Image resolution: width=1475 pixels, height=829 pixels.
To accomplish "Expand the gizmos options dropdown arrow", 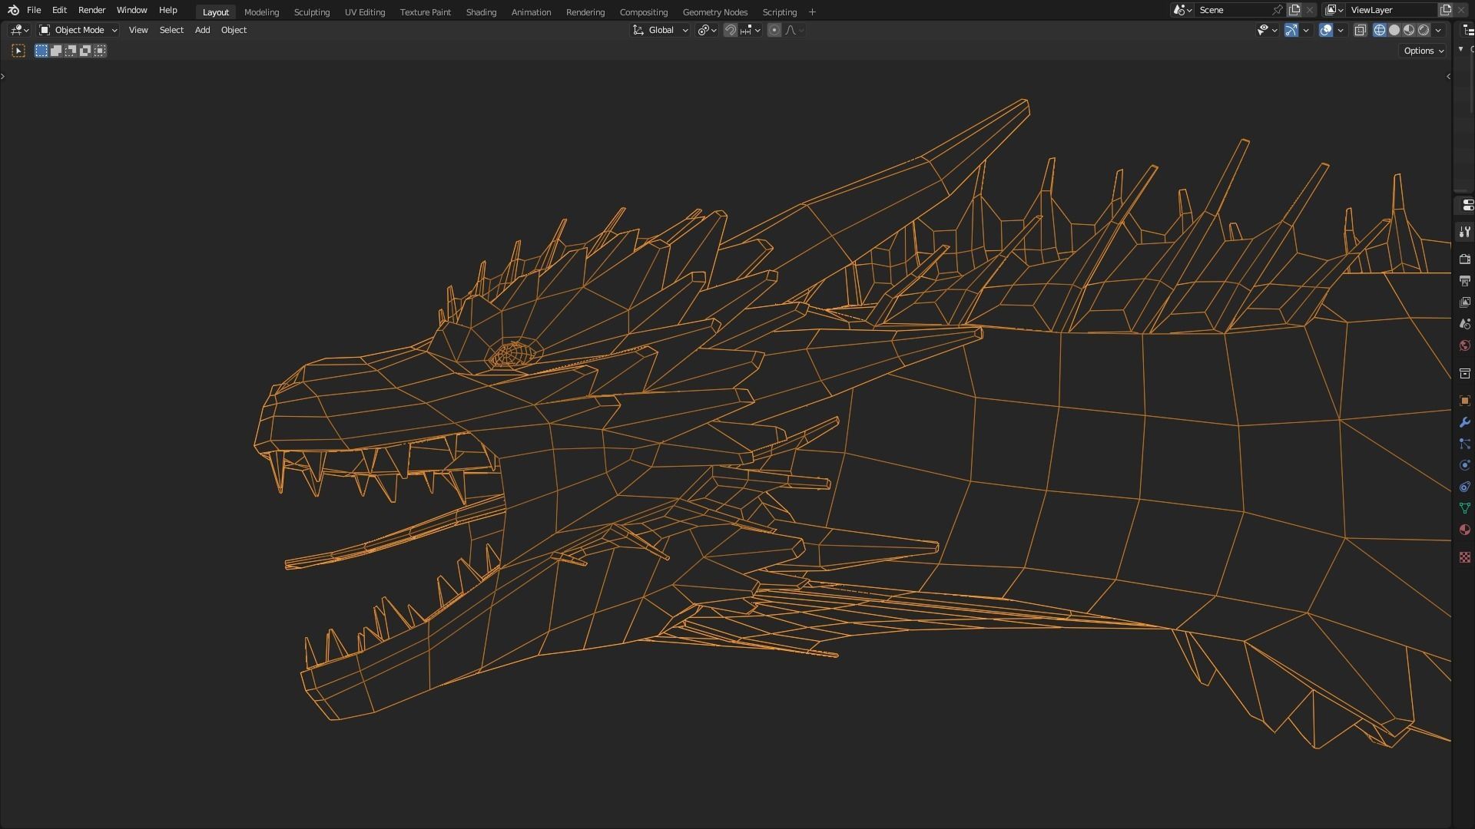I will coord(1306,30).
